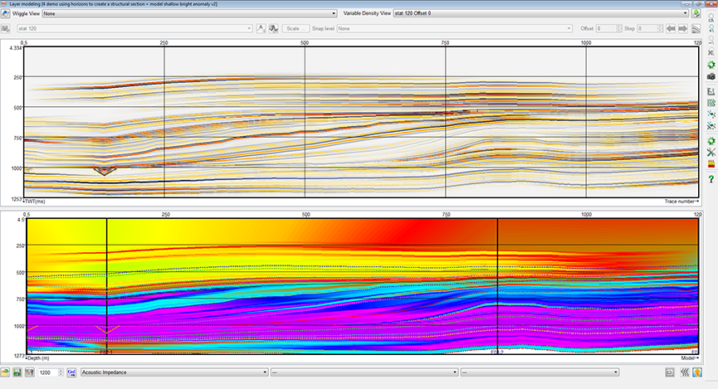Click the Scale... button
The width and height of the screenshot is (718, 389).
[296, 28]
